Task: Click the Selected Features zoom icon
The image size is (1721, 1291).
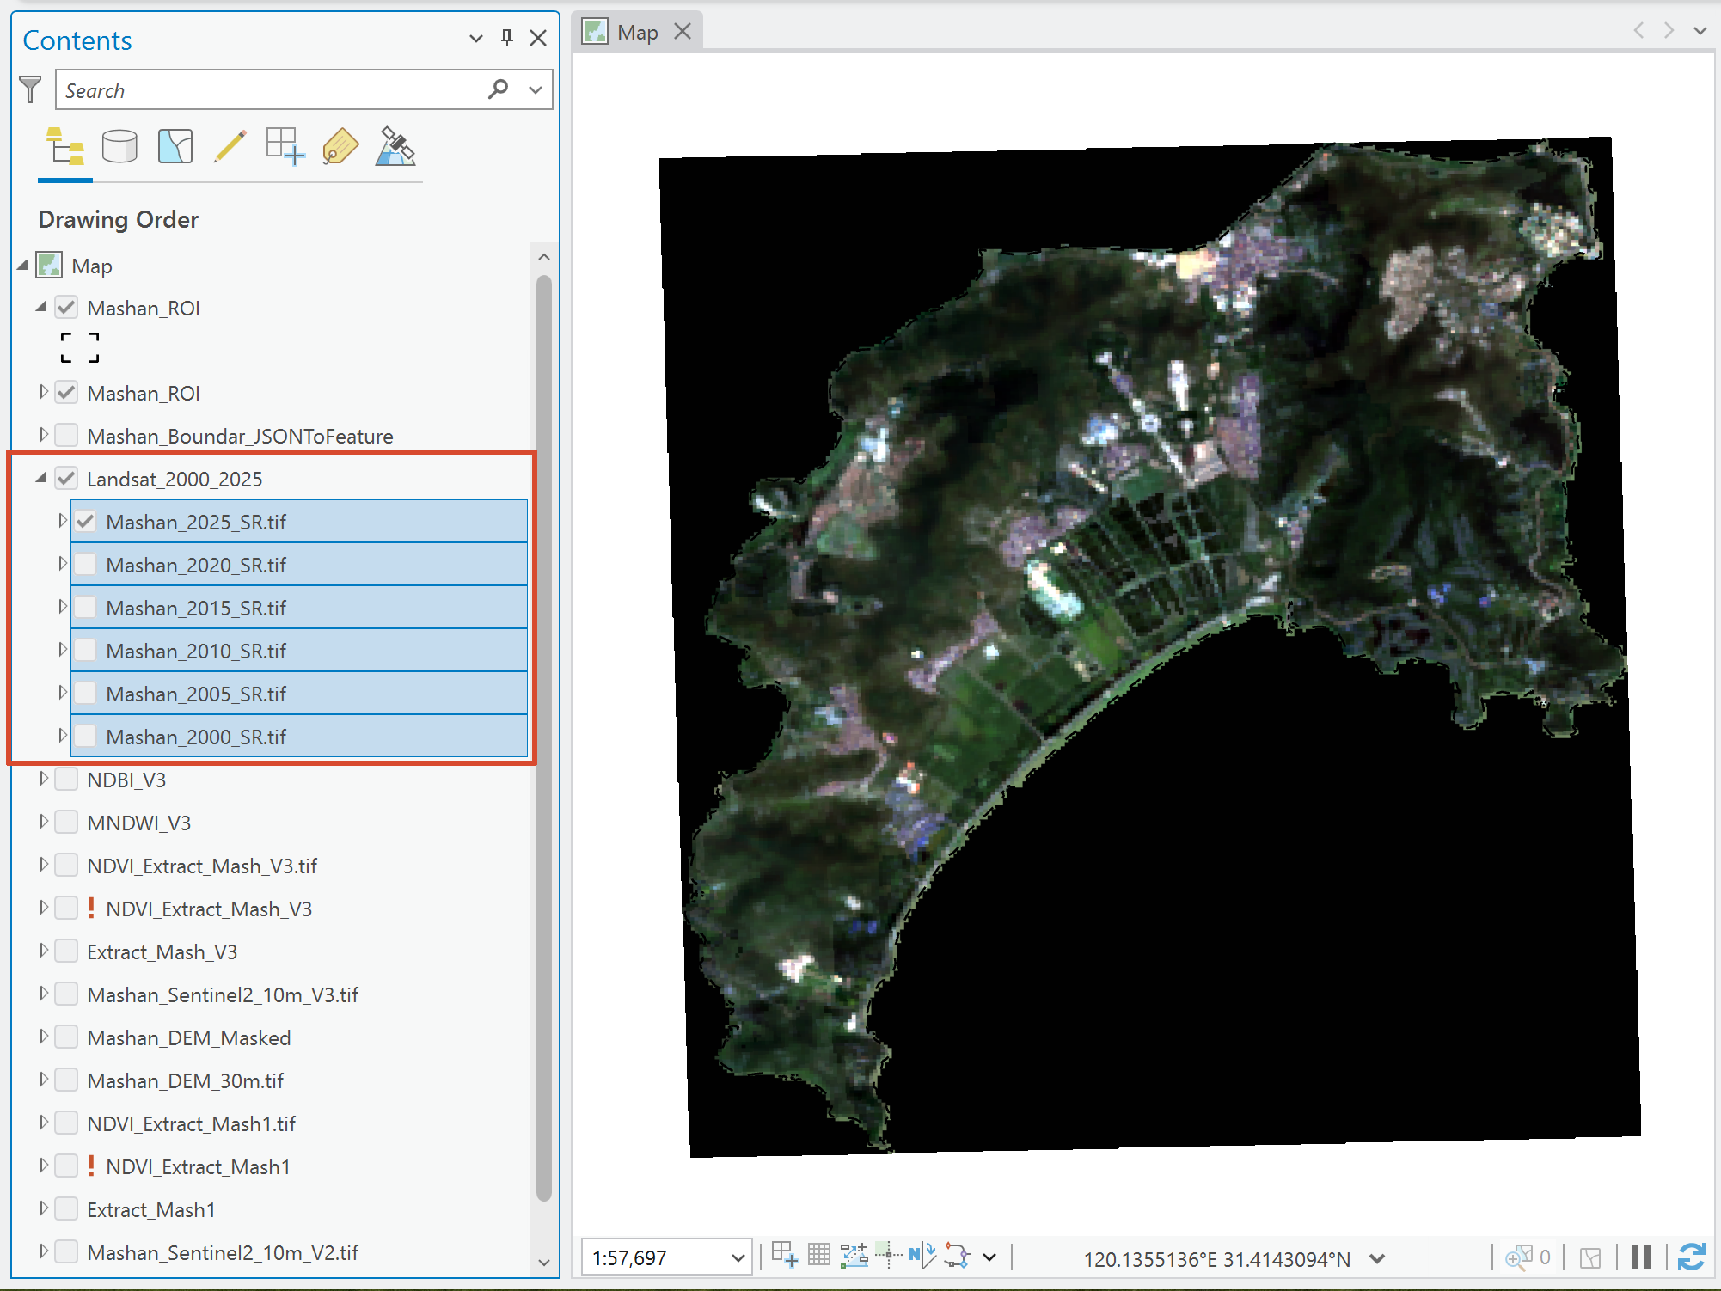Action: tap(1518, 1257)
